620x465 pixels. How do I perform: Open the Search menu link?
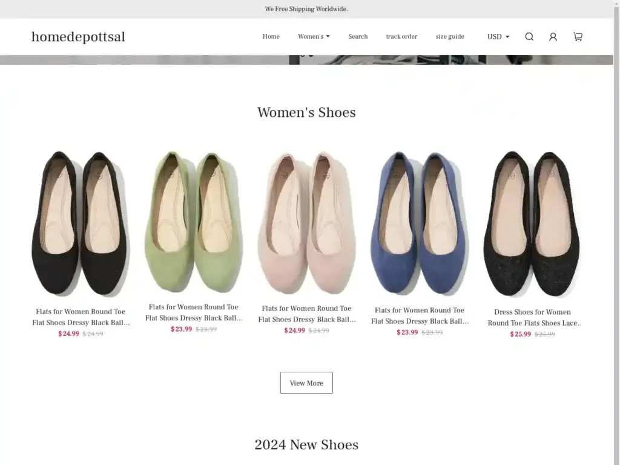(358, 37)
